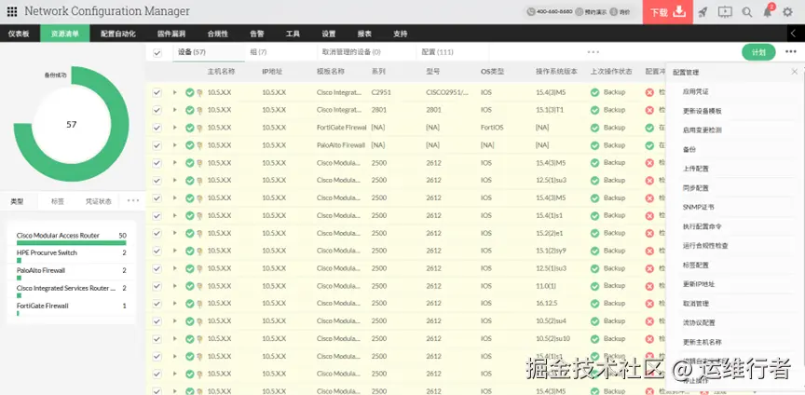Open the 仪表板 menu
The image size is (805, 395).
(19, 34)
